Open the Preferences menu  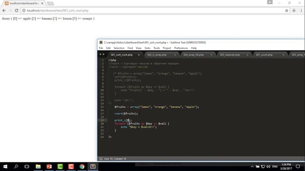click(x=181, y=48)
